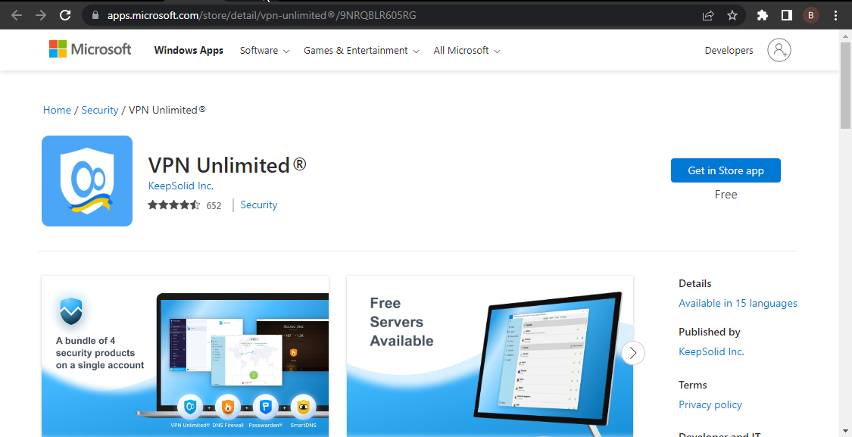
Task: Bookmark this page with the star icon
Action: pyautogui.click(x=732, y=15)
